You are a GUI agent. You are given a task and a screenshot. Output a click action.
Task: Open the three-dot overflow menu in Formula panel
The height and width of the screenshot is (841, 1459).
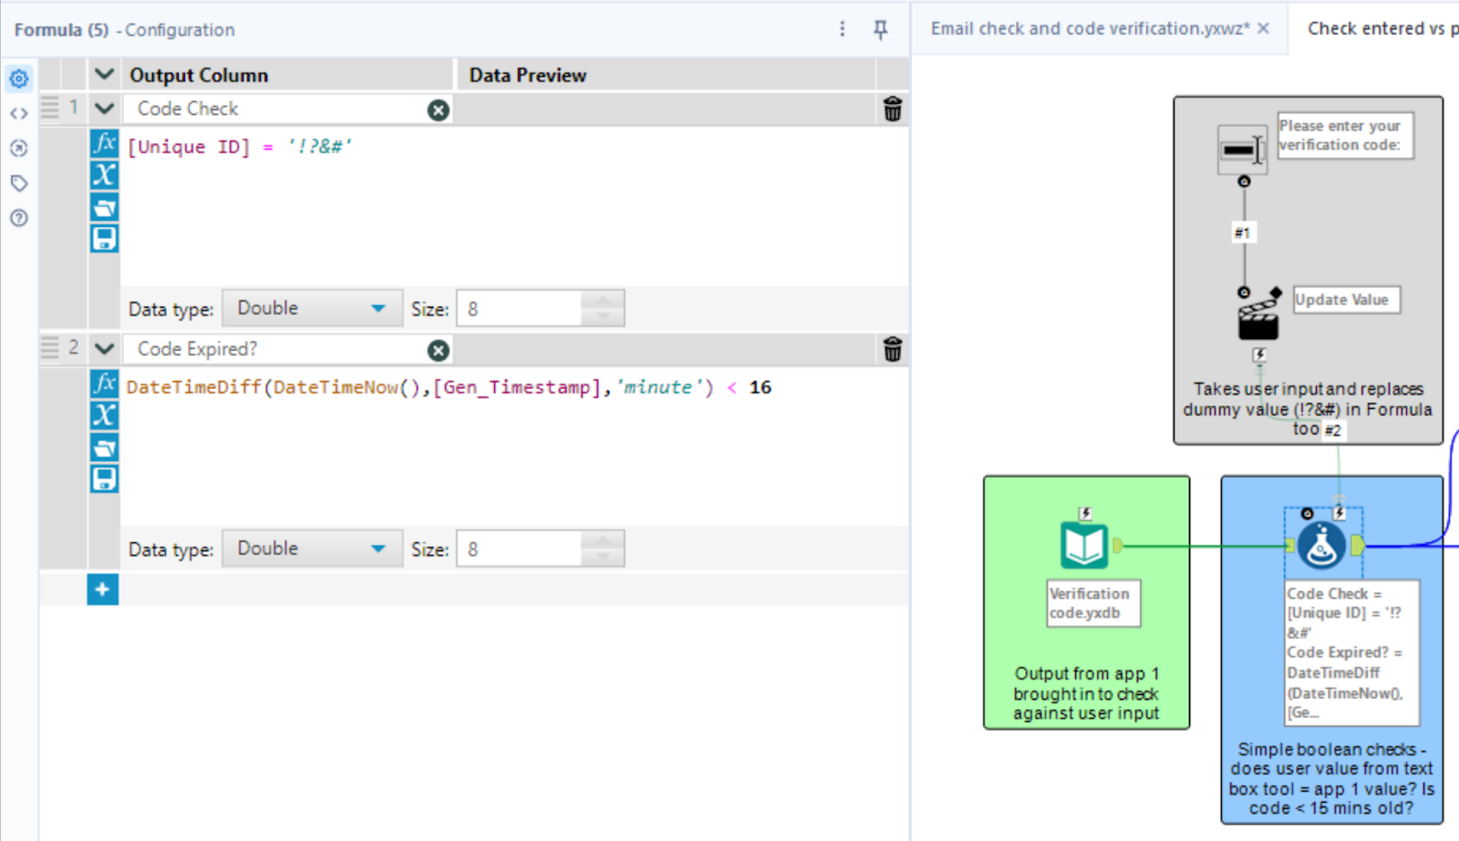click(x=842, y=29)
